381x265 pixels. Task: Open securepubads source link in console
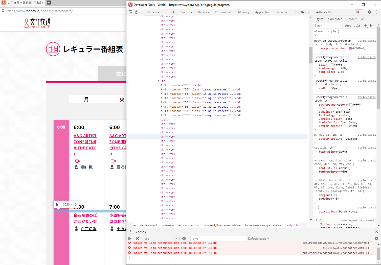336,243
